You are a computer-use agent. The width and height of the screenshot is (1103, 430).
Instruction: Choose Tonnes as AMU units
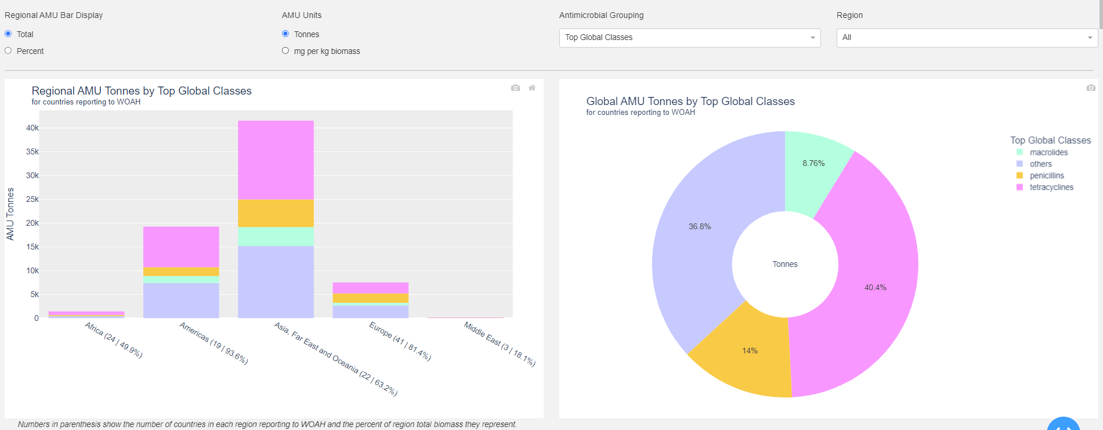pyautogui.click(x=285, y=34)
